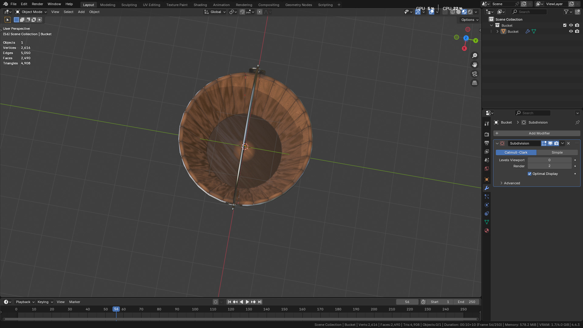Toggle X-ray viewport display
Viewport: 583px width, 328px height.
point(445,12)
